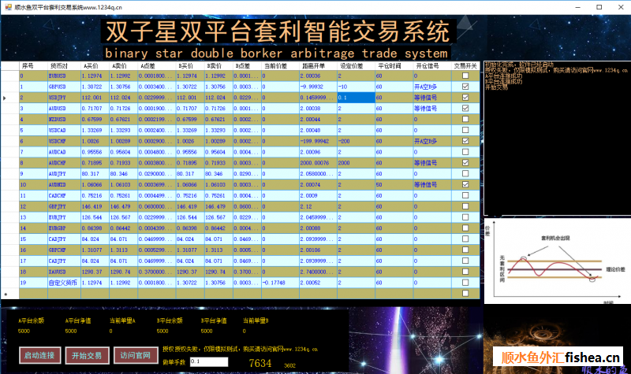Click the 交易开关 column header
Viewport: 631px width, 374px height.
point(465,65)
